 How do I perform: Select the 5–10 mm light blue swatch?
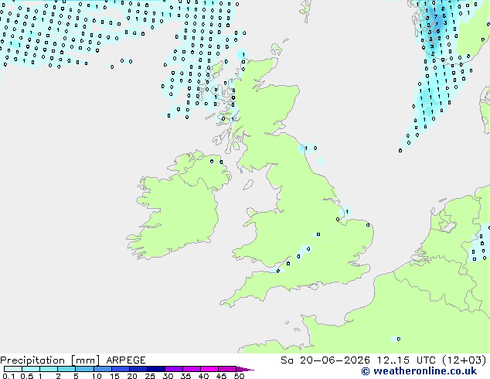[84, 369]
